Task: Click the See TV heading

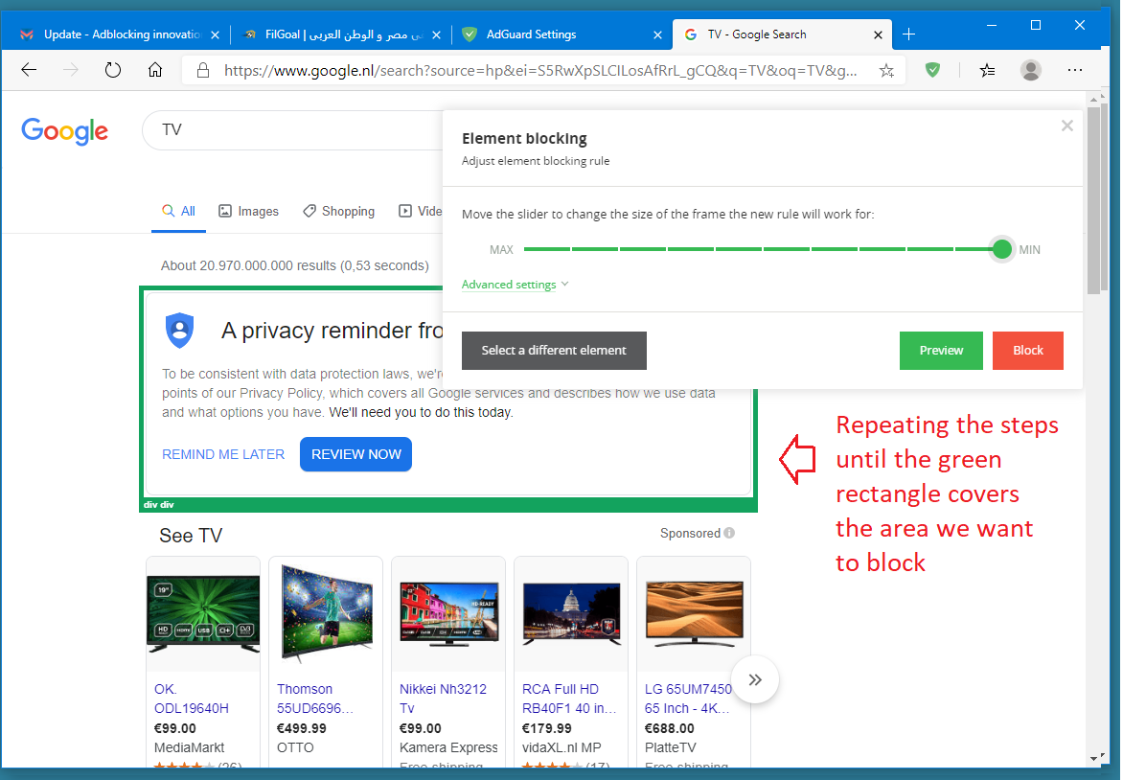Action: (191, 536)
